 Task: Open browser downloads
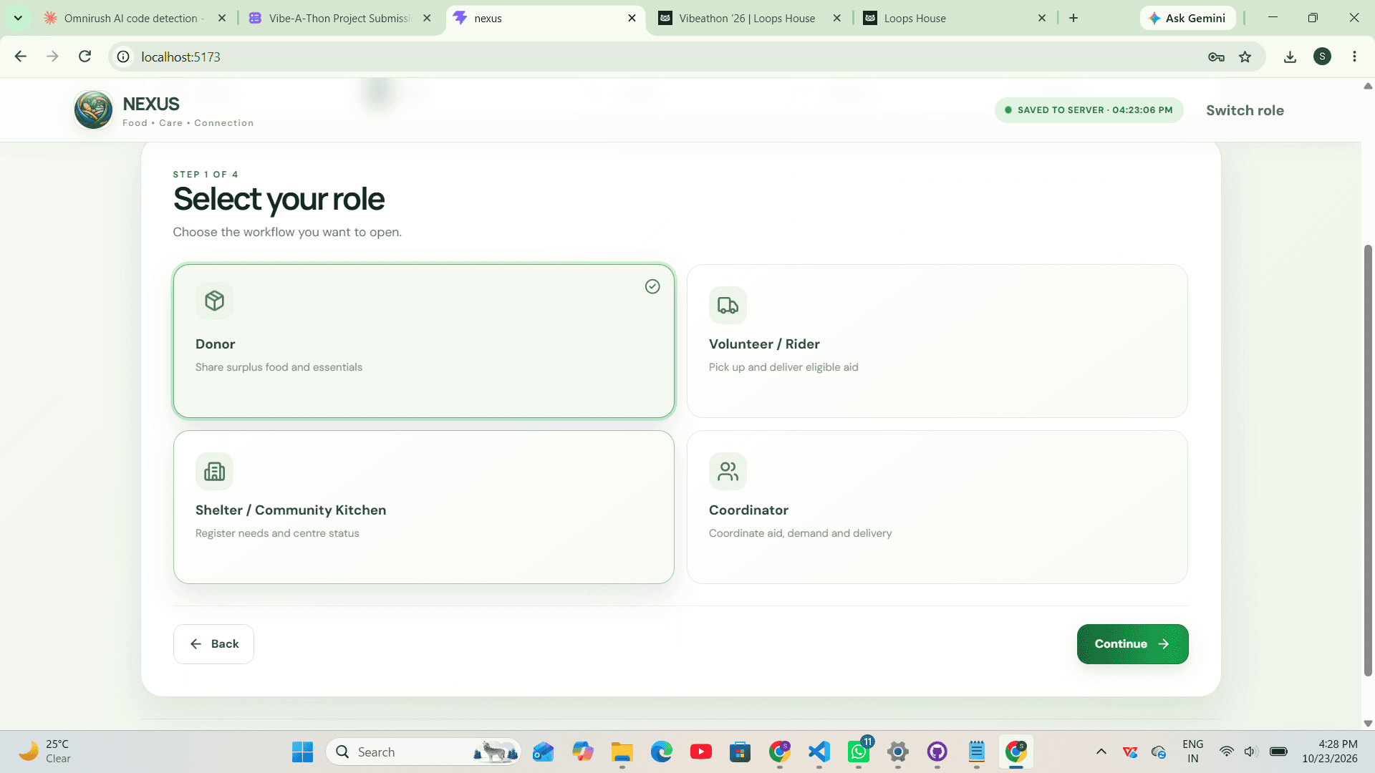(x=1290, y=57)
